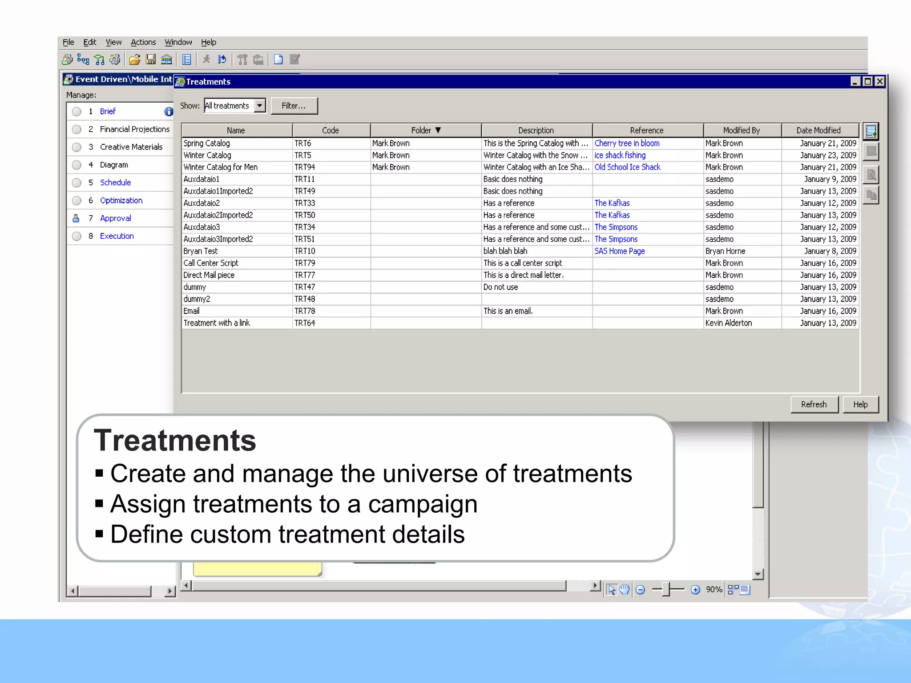Open the Cherry tree in bloom reference link
The width and height of the screenshot is (911, 683).
coord(627,143)
